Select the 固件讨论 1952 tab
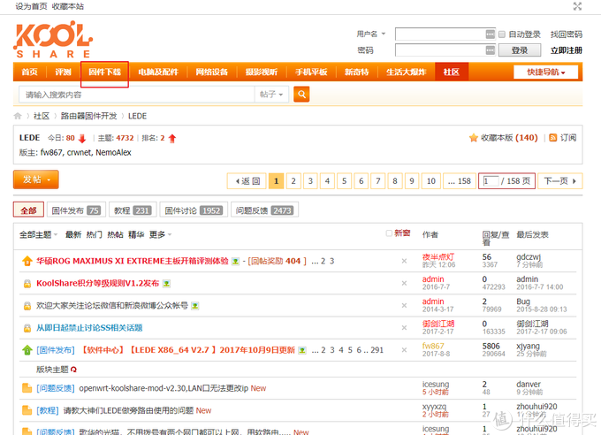The width and height of the screenshot is (601, 435). [x=194, y=210]
